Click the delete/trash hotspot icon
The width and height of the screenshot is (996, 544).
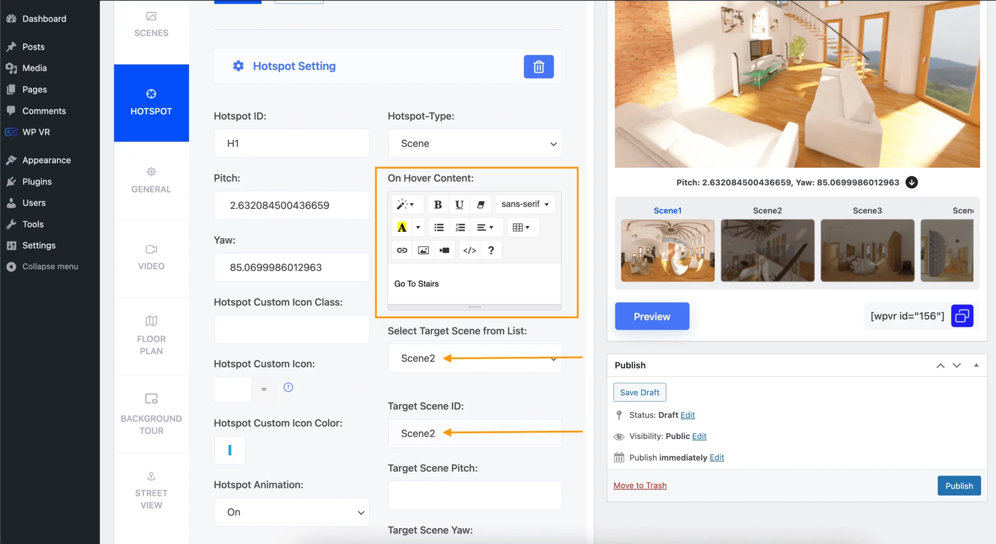539,66
